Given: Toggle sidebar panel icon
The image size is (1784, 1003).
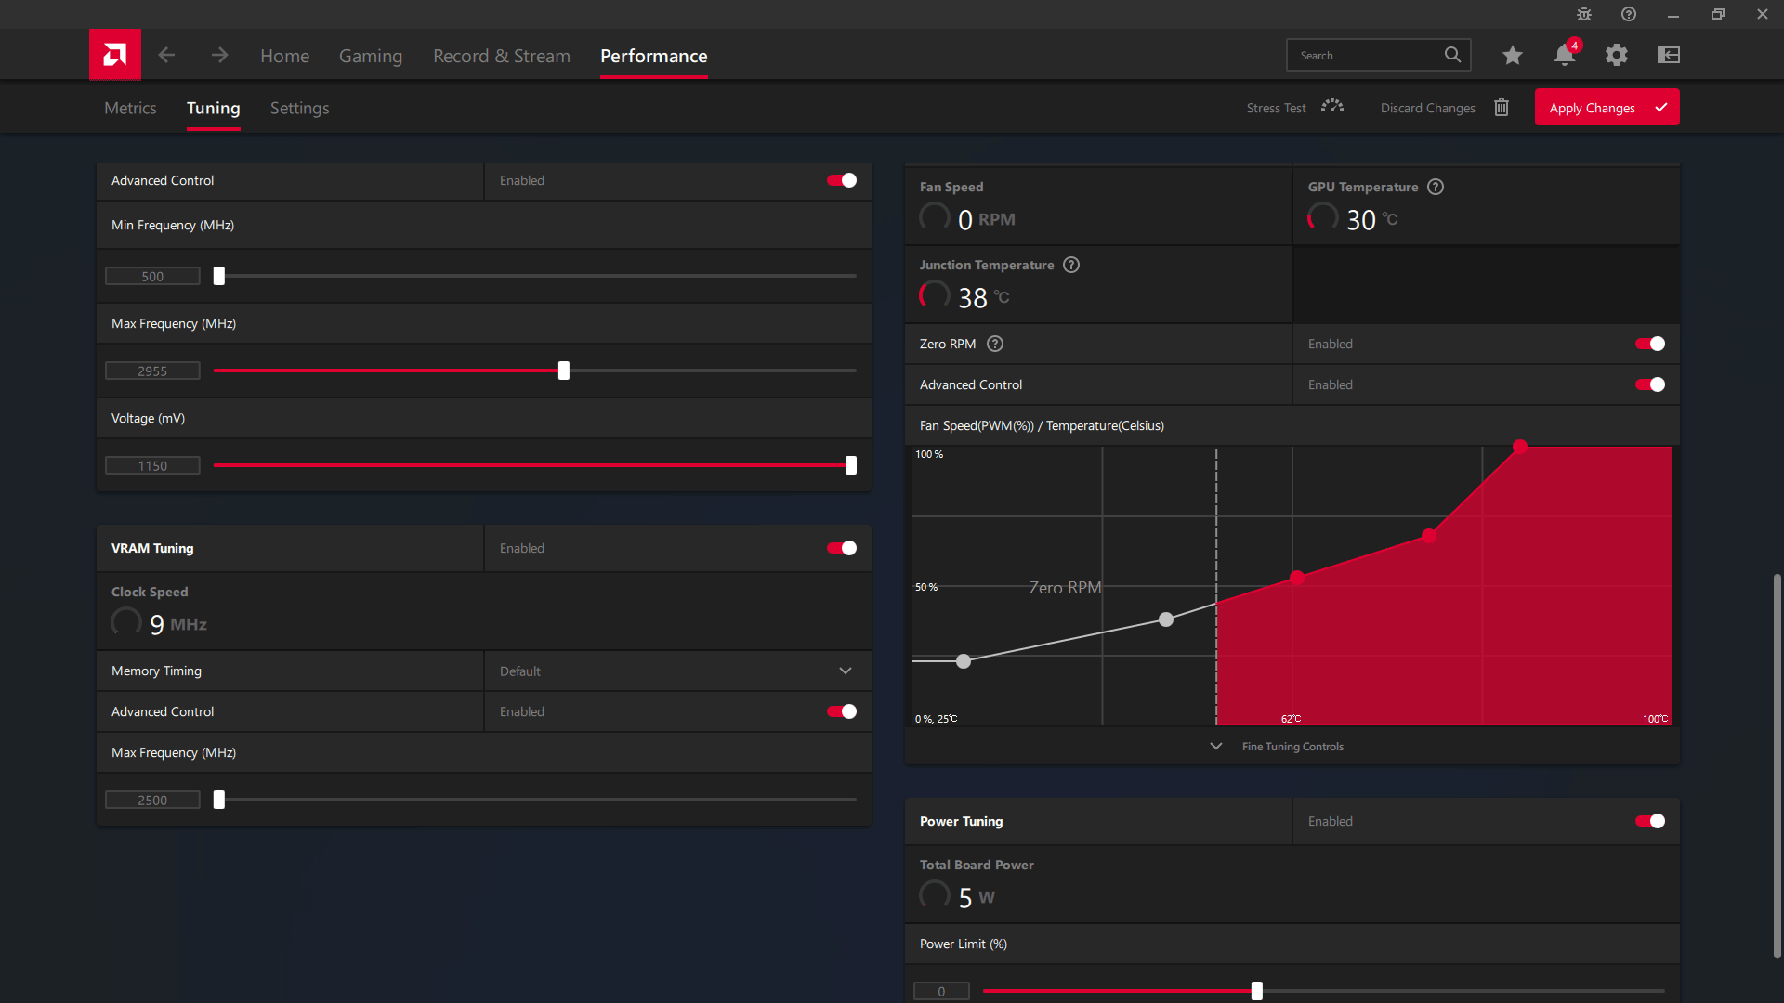Looking at the screenshot, I should 1669,55.
